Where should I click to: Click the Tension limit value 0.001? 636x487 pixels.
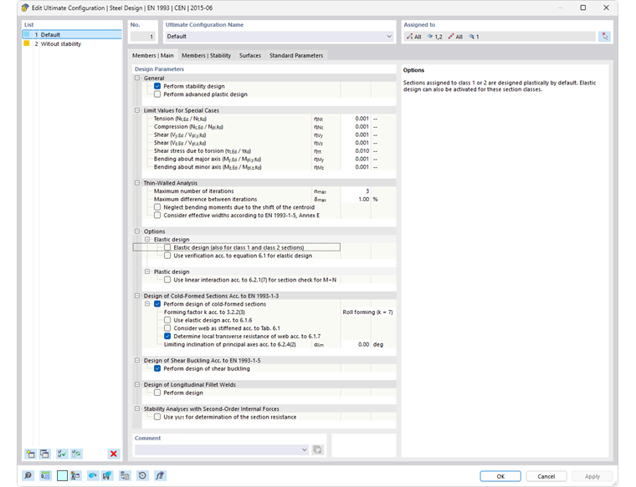pyautogui.click(x=356, y=119)
